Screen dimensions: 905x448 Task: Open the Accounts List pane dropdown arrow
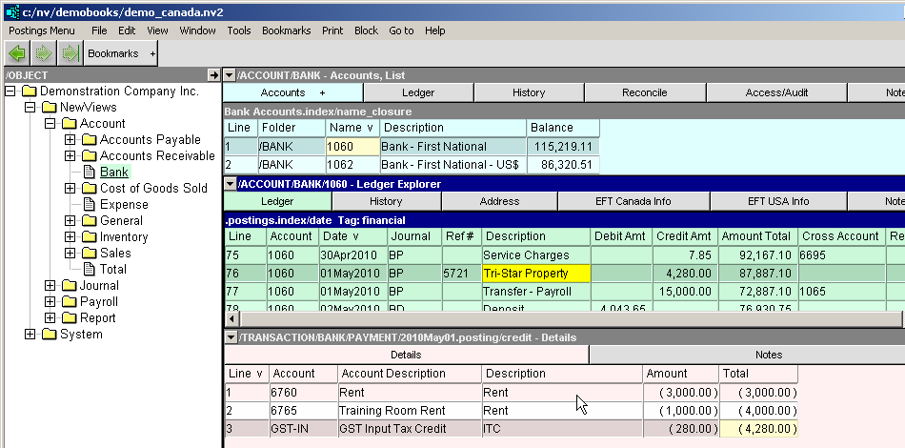click(229, 75)
